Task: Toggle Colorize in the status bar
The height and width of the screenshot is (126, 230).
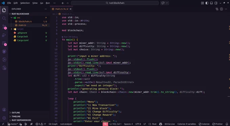Action: click(204, 124)
